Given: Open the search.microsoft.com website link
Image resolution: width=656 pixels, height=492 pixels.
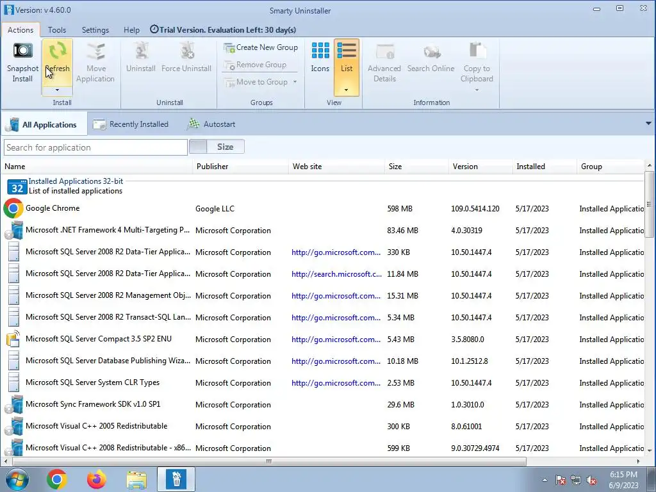Looking at the screenshot, I should click(x=336, y=274).
